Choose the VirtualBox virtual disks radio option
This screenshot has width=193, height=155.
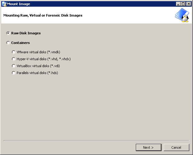14,66
